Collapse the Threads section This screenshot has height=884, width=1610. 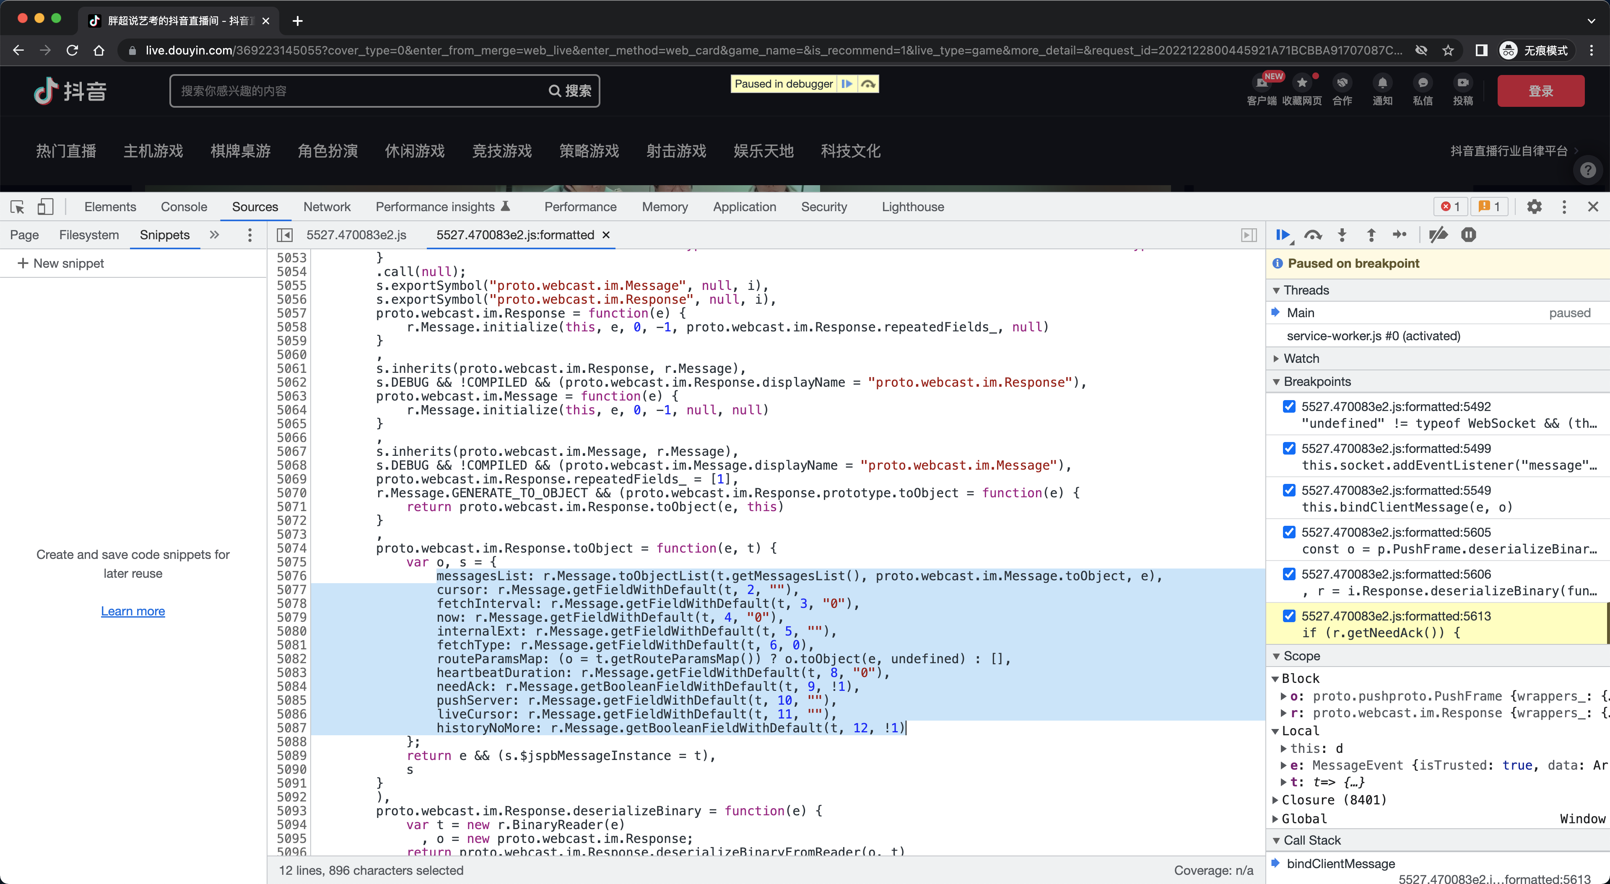tap(1276, 290)
